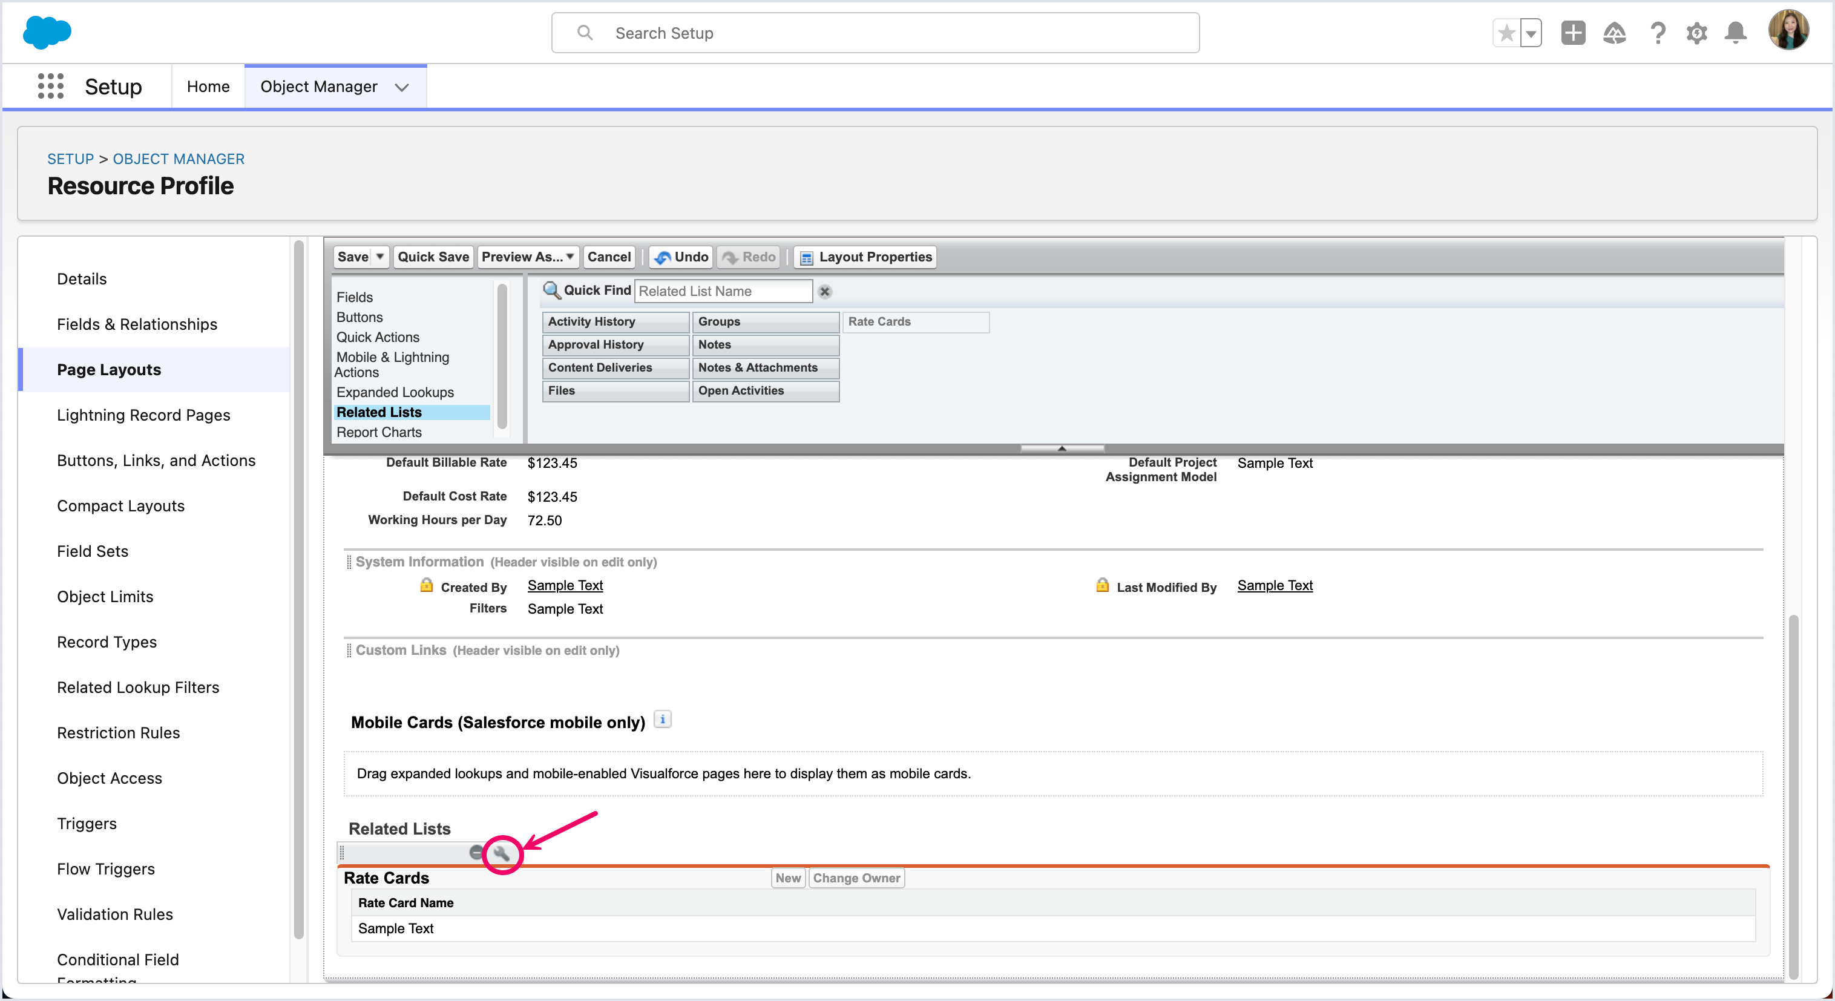The width and height of the screenshot is (1835, 1001).
Task: Open Rate Cards related list wrench properties
Action: coord(502,853)
